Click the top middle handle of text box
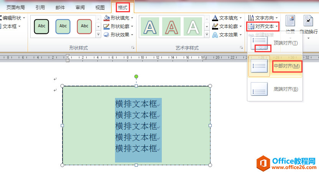The image size is (319, 174). pos(136,86)
